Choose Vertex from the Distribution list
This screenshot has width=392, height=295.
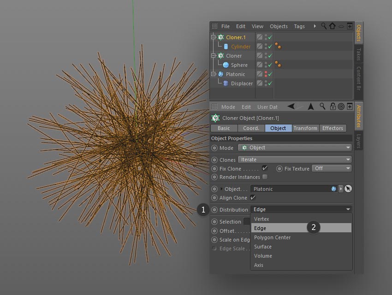click(301, 219)
